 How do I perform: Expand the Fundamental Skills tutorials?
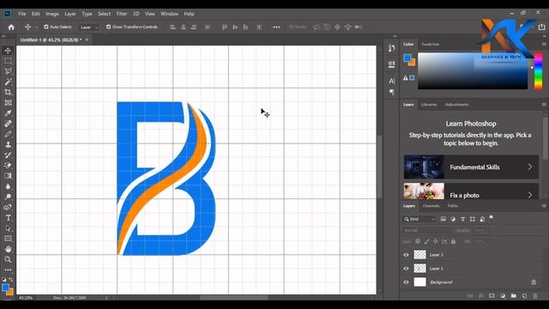click(x=471, y=167)
